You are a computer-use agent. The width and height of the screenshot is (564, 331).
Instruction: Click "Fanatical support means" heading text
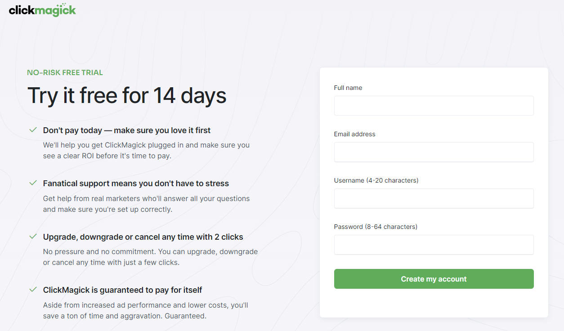[x=136, y=183]
